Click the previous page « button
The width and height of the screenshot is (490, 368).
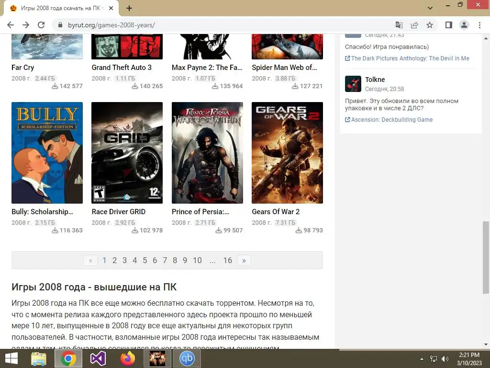pos(90,260)
